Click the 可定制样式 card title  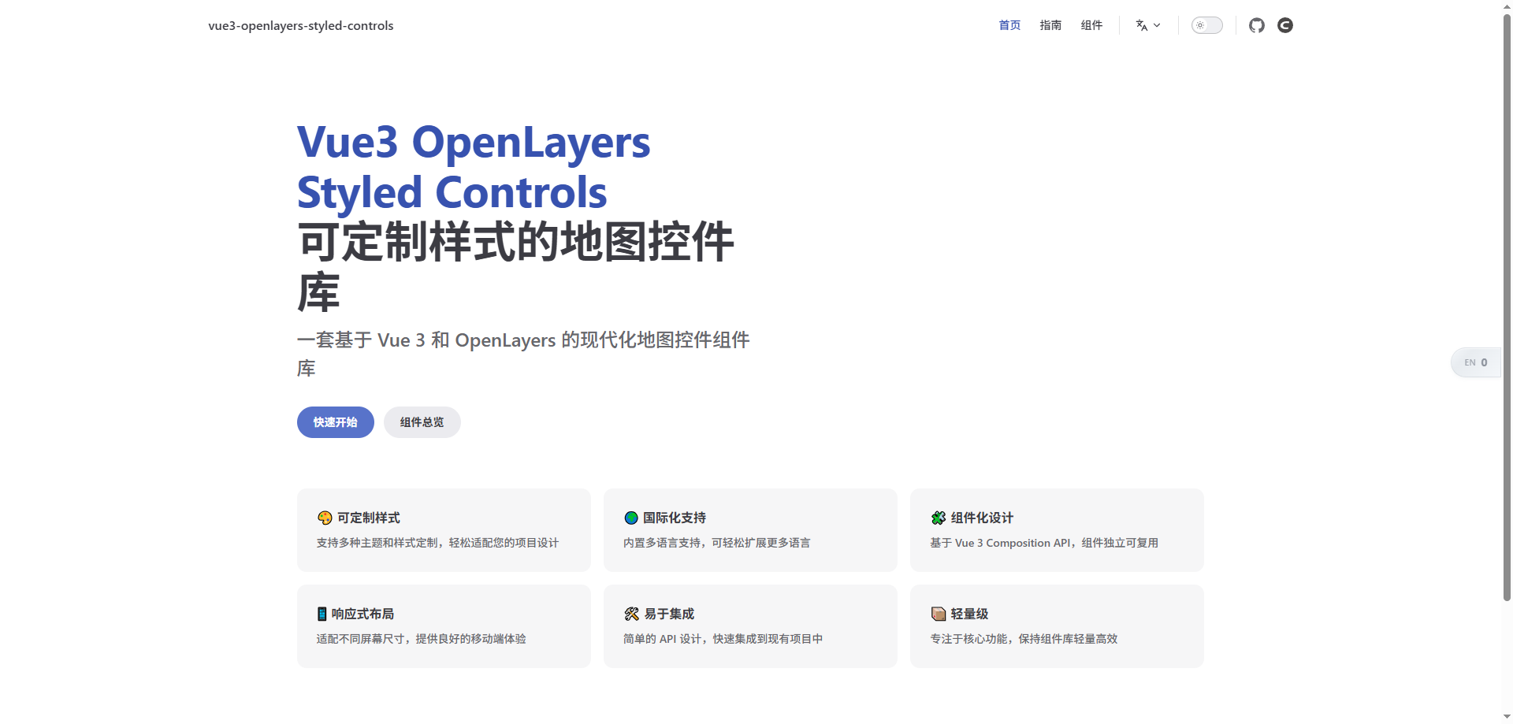tap(369, 518)
